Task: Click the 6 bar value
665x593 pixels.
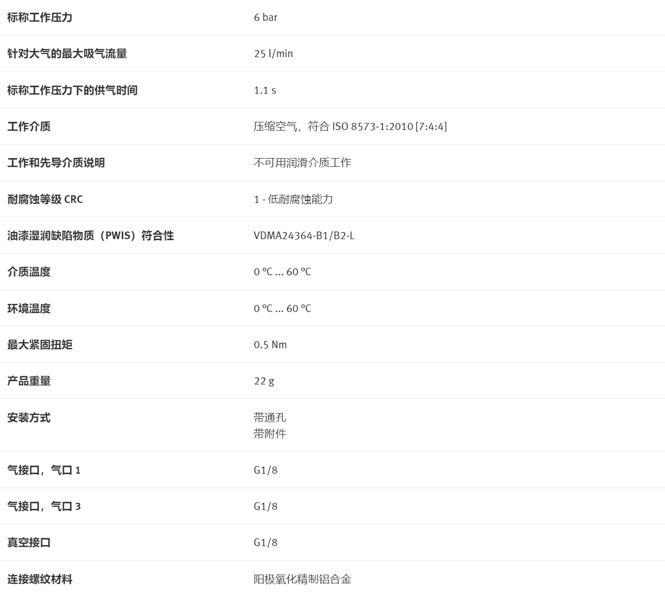Action: pos(266,17)
